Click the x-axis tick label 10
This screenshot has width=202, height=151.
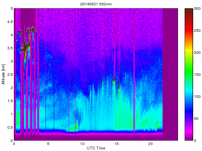pos(82,144)
